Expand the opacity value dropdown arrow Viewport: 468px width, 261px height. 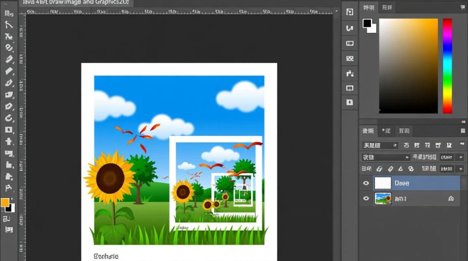point(461,157)
